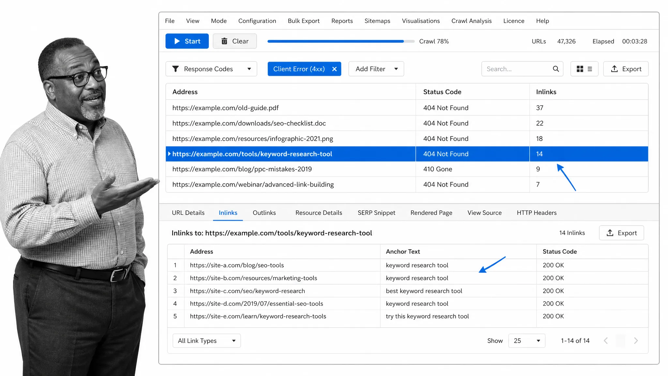The height and width of the screenshot is (376, 668).
Task: Open the View menu
Action: [192, 21]
